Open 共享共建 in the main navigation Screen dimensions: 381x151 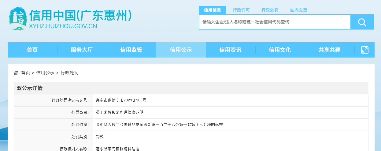329,50
